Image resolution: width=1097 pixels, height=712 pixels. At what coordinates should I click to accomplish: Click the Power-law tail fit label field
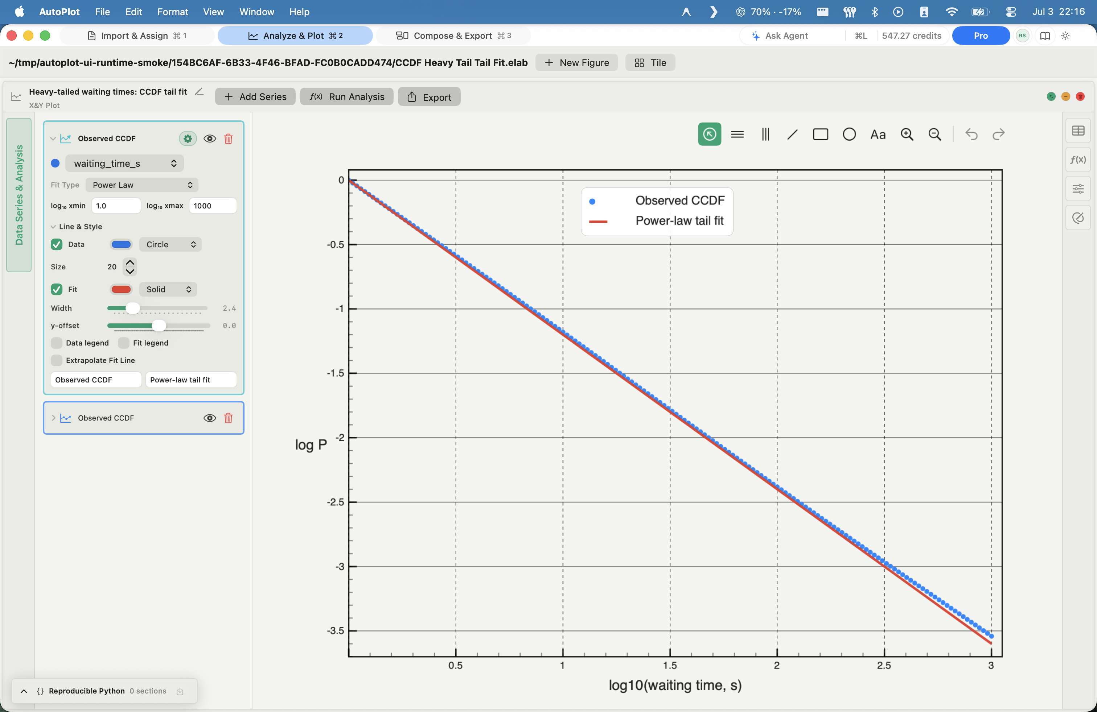click(191, 380)
